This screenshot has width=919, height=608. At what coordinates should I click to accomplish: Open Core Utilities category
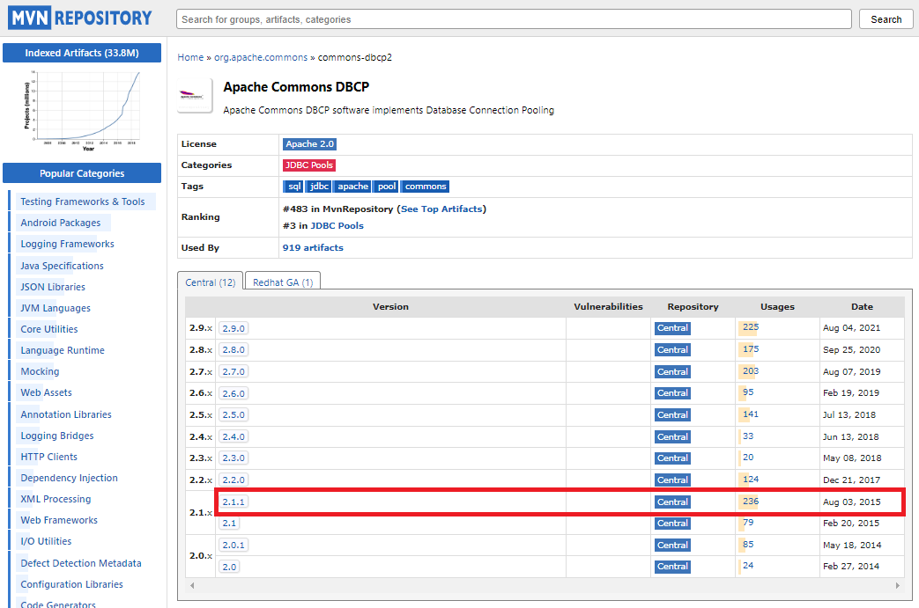[49, 329]
